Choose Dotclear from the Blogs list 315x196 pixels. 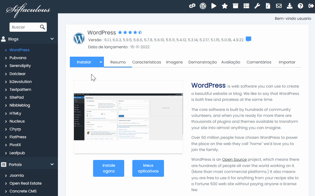coord(18,74)
